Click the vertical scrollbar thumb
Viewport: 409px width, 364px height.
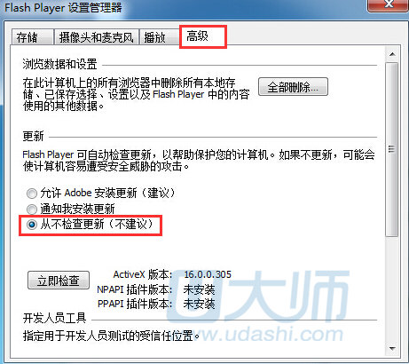tap(392, 149)
